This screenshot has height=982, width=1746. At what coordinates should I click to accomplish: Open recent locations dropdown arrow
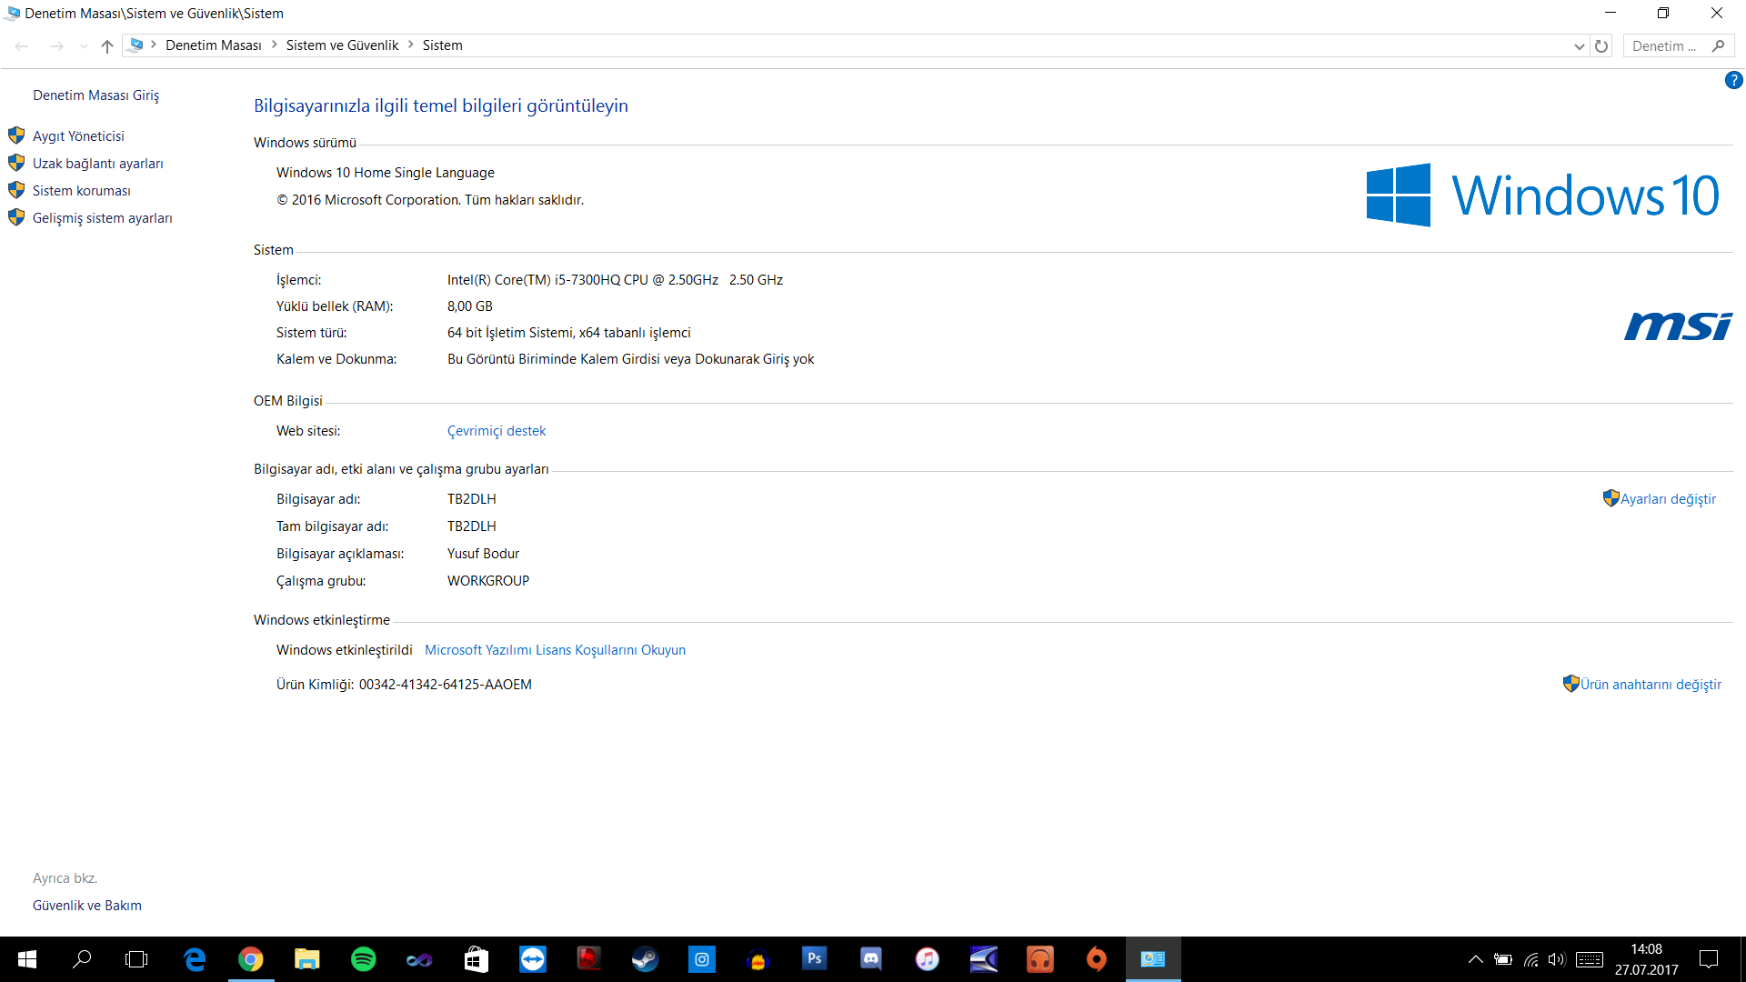84,46
